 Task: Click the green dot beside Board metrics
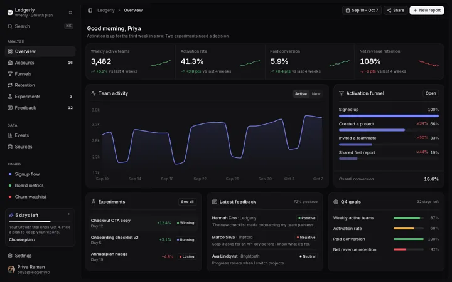[x=10, y=185]
